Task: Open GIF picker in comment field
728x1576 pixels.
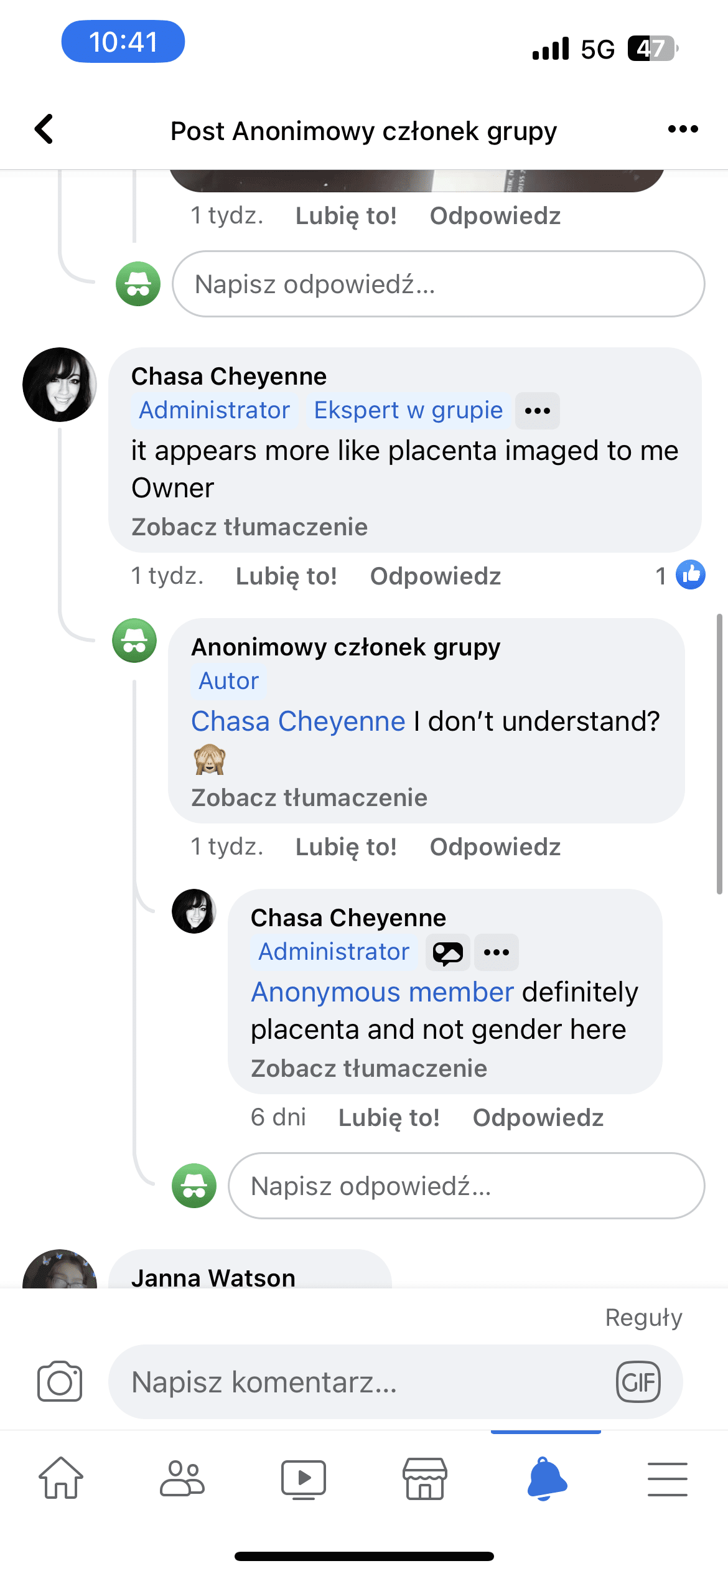Action: coord(638,1382)
